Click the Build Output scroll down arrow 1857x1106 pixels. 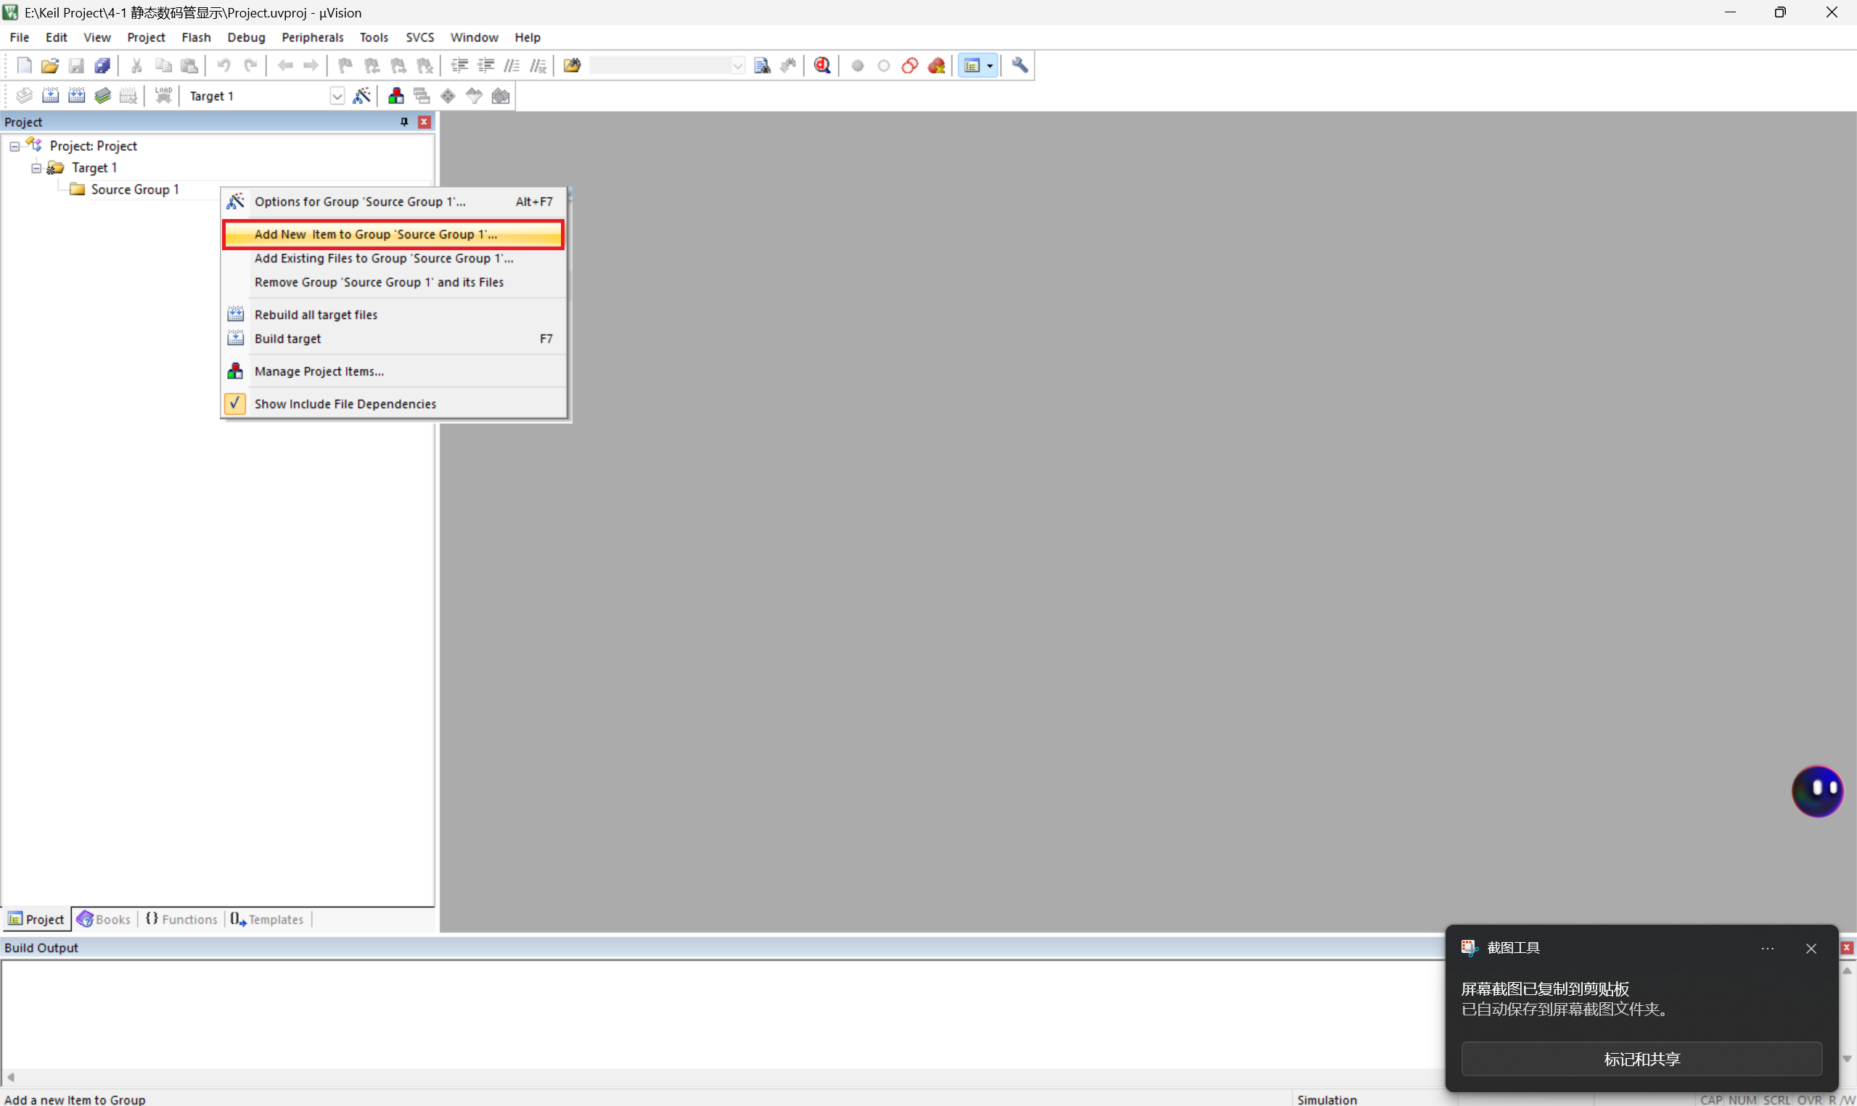coord(1848,1059)
